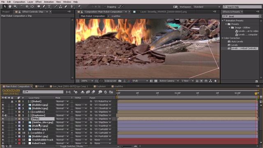Toggle transparency grid in viewer
The width and height of the screenshot is (263, 148).
tap(156, 81)
